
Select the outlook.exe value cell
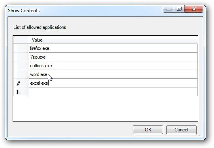113,66
